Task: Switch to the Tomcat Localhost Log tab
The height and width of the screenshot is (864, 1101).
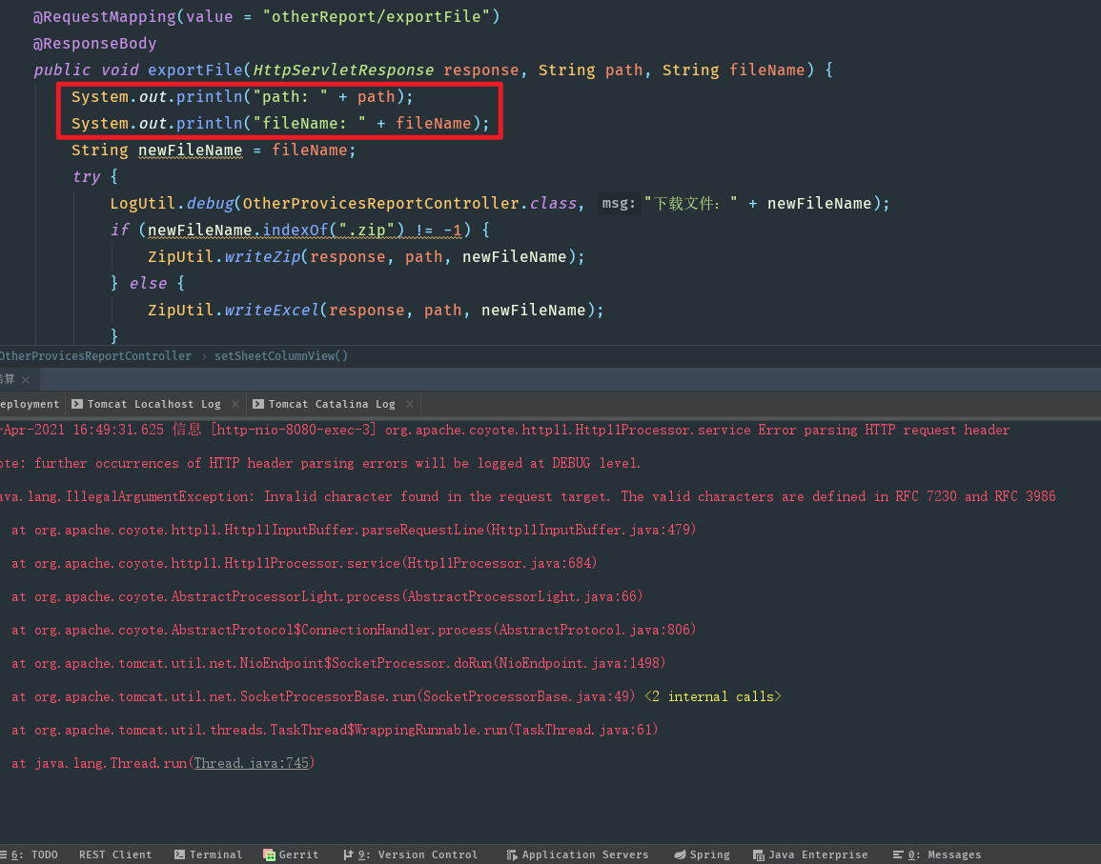Action: 156,403
